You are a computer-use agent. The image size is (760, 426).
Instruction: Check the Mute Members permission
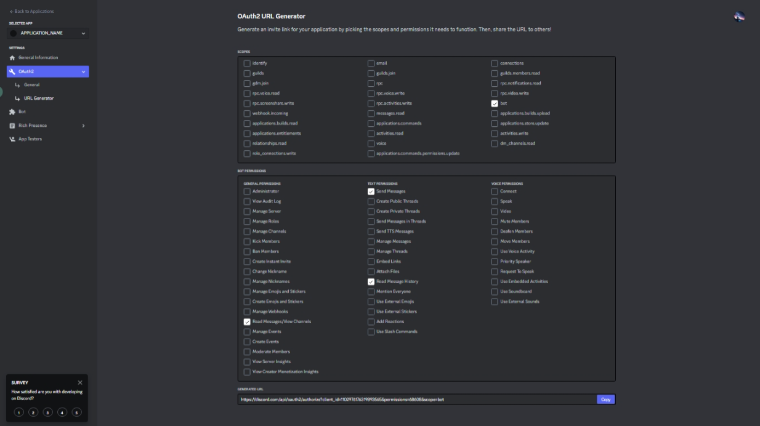(495, 222)
